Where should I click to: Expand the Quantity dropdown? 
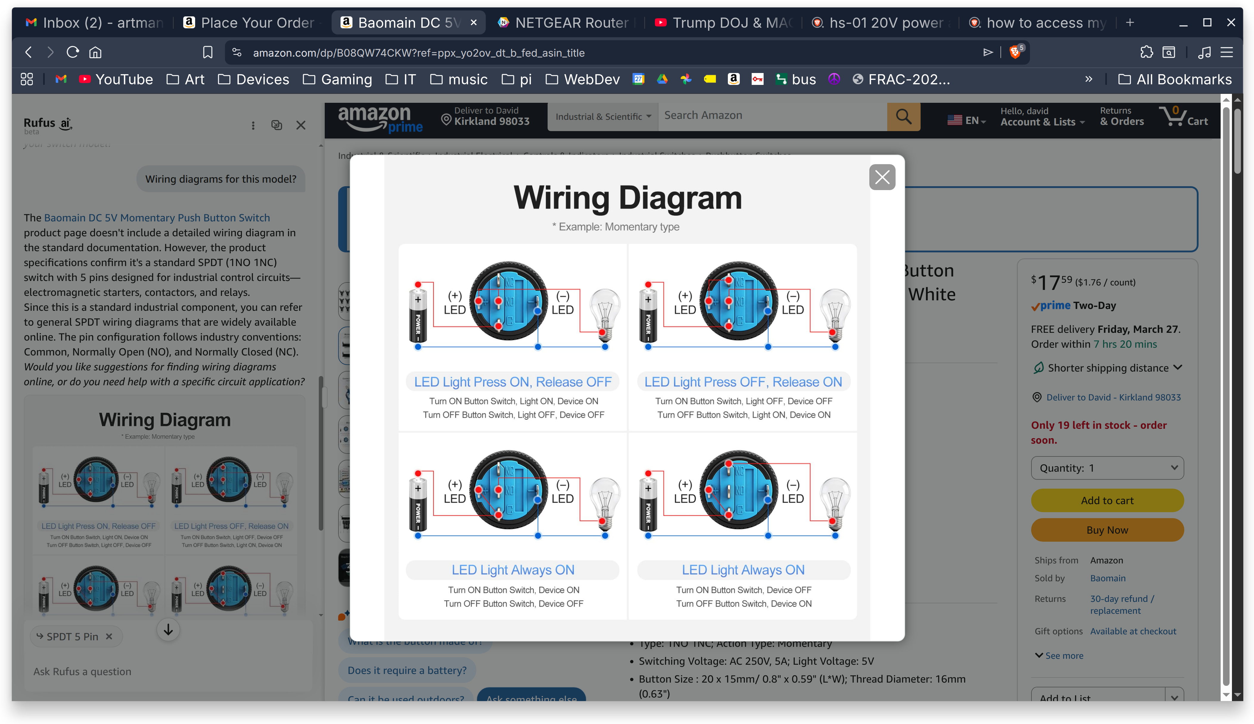tap(1107, 468)
